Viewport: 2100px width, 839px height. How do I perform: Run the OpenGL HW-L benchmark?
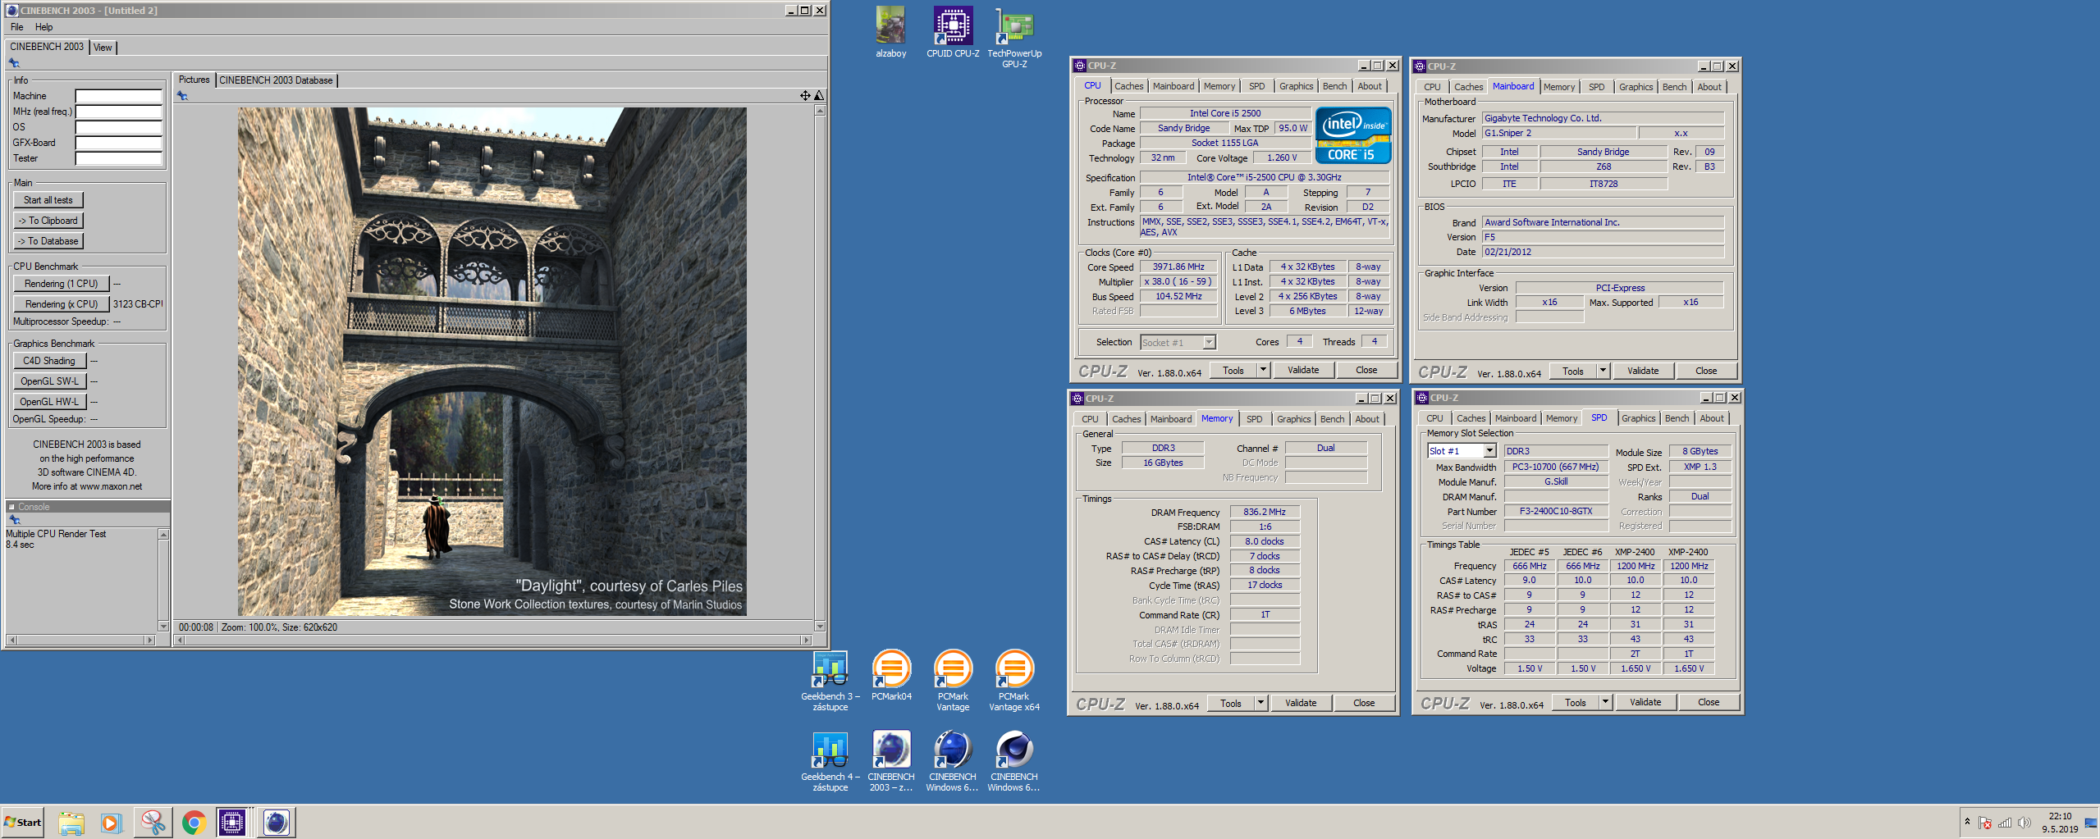[x=49, y=402]
